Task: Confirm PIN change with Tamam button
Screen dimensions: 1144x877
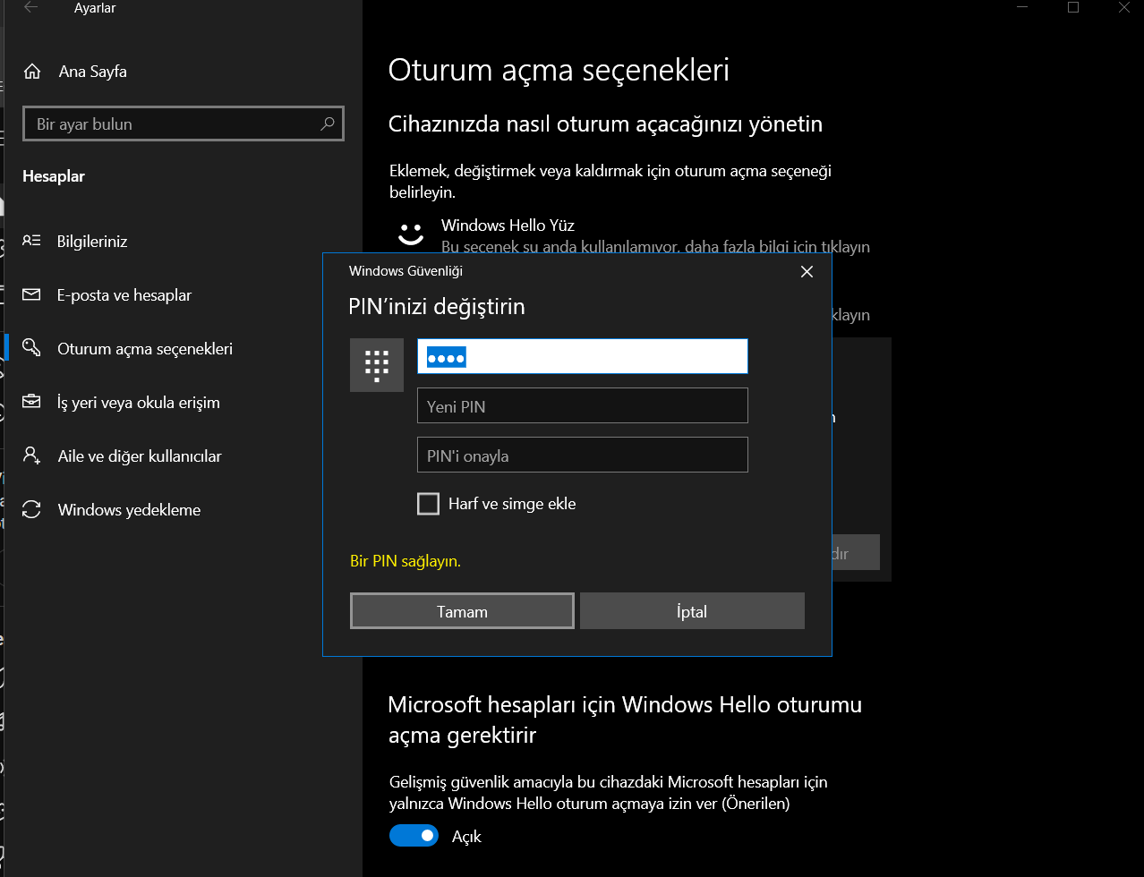Action: pyautogui.click(x=462, y=611)
